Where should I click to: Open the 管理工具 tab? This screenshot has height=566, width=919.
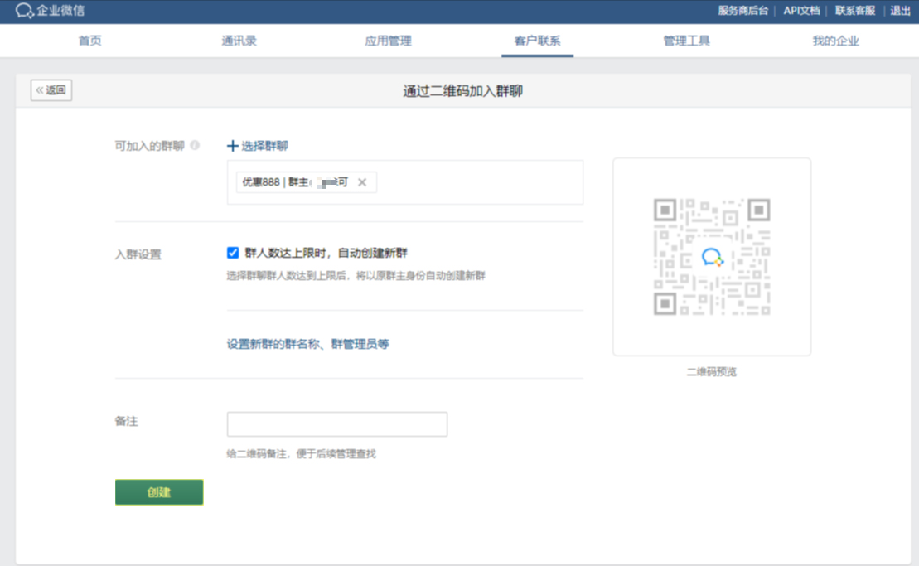(686, 41)
